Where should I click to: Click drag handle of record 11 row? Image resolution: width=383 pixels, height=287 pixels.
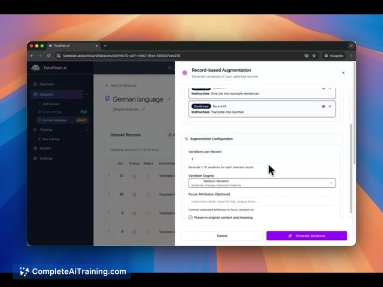pos(108,175)
